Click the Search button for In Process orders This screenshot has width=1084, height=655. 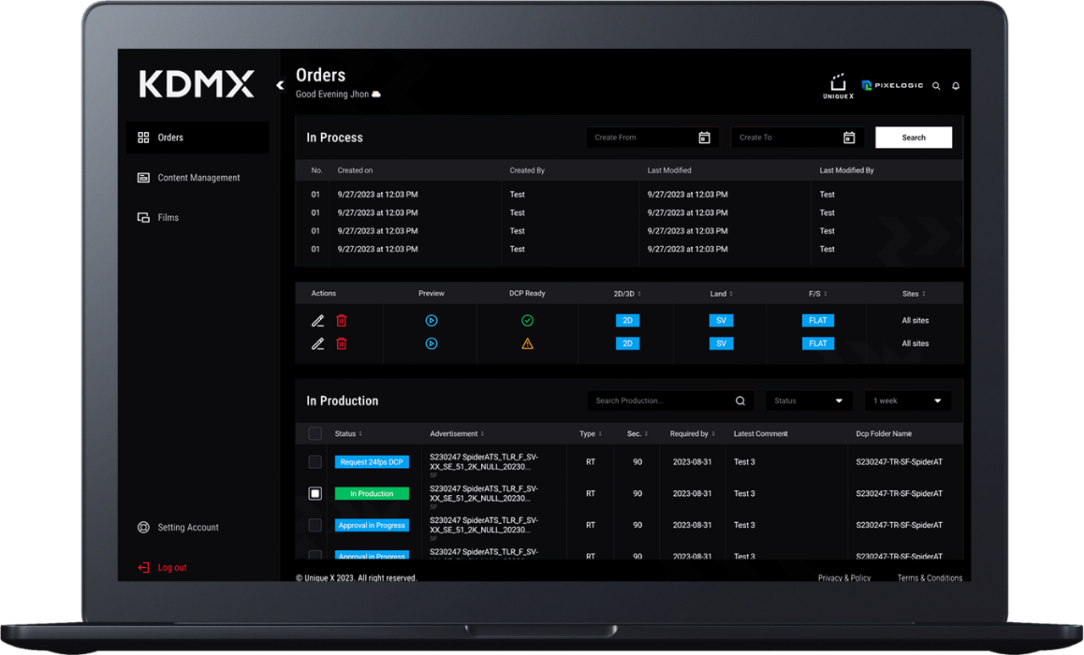(913, 136)
